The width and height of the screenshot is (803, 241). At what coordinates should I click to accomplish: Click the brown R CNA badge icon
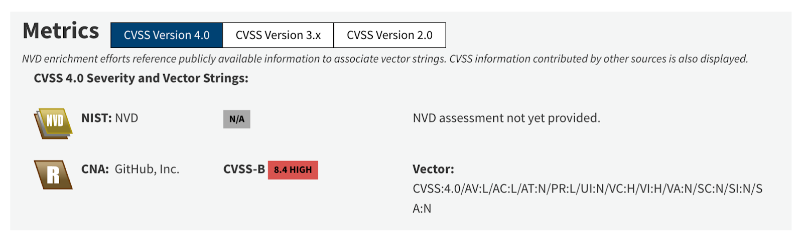tap(53, 174)
